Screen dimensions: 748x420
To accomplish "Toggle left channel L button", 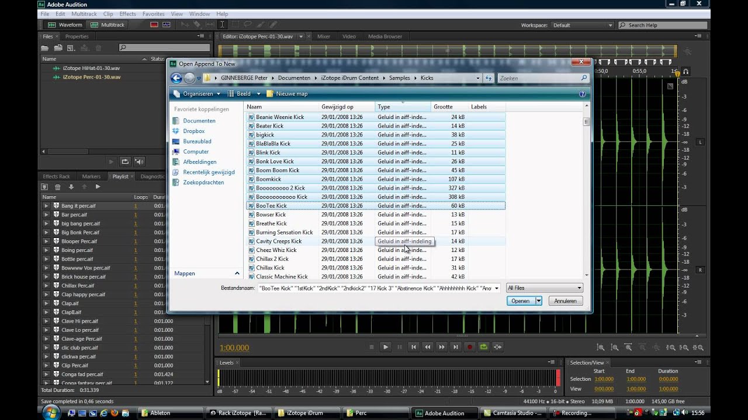I will point(701,142).
